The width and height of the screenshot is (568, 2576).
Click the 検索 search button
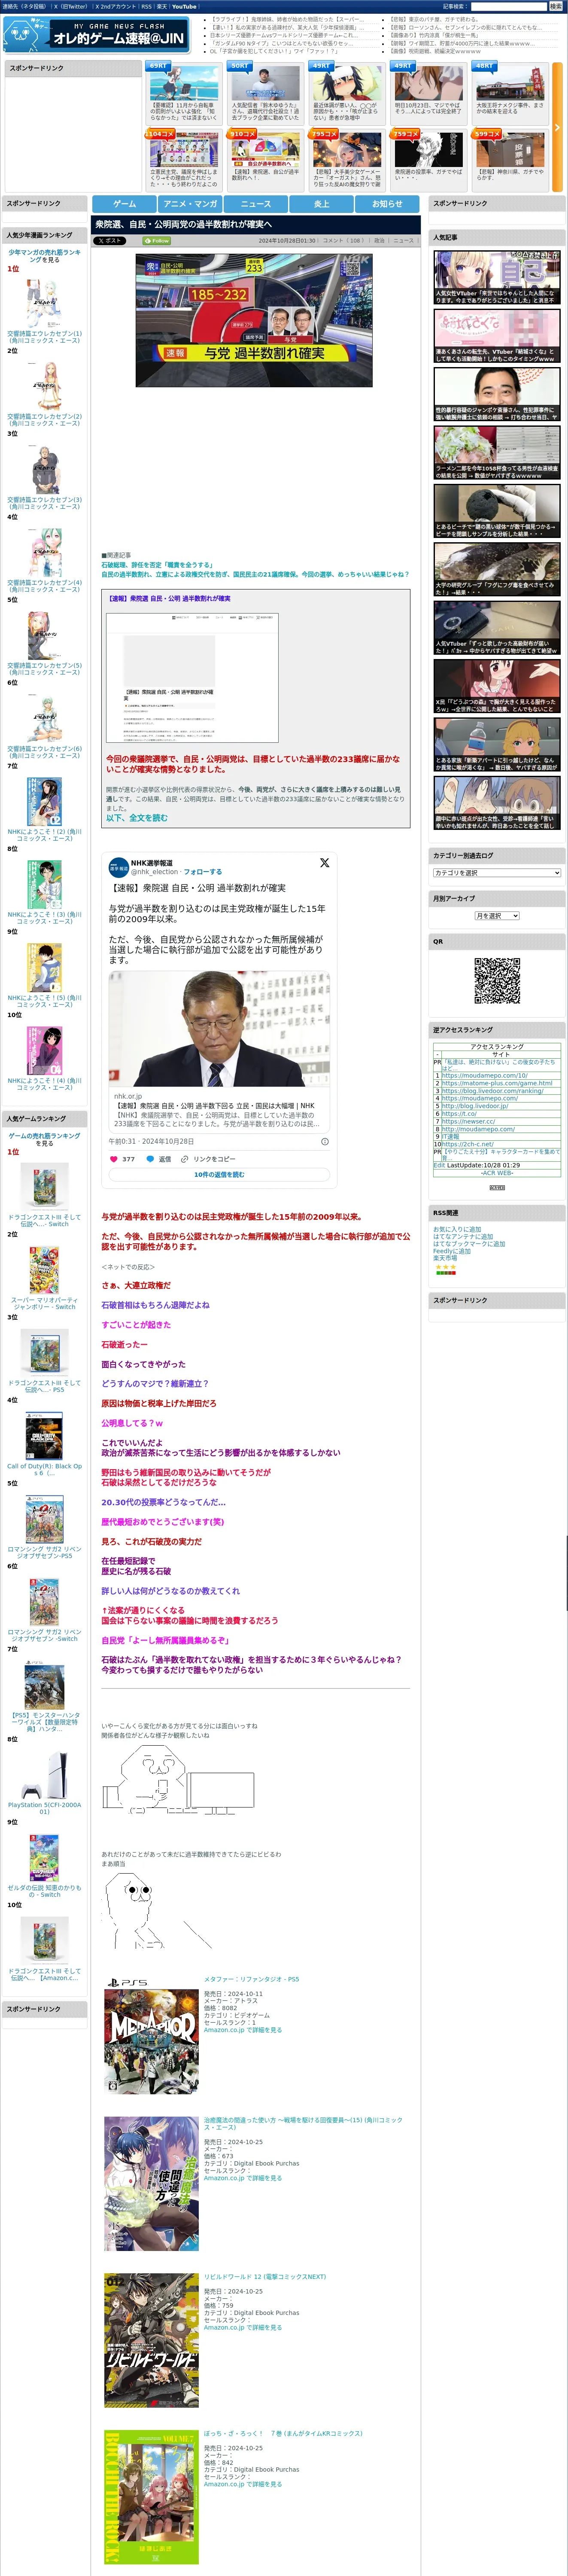(x=556, y=6)
